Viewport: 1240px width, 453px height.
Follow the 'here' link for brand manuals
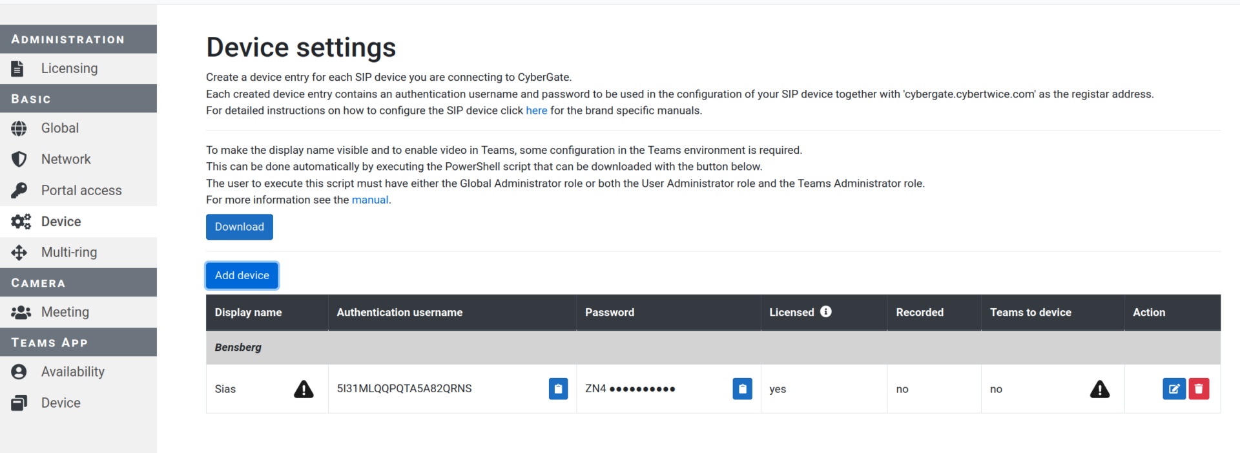pyautogui.click(x=537, y=111)
